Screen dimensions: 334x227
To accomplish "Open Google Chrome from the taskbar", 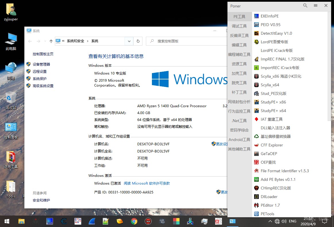I will point(134,221).
